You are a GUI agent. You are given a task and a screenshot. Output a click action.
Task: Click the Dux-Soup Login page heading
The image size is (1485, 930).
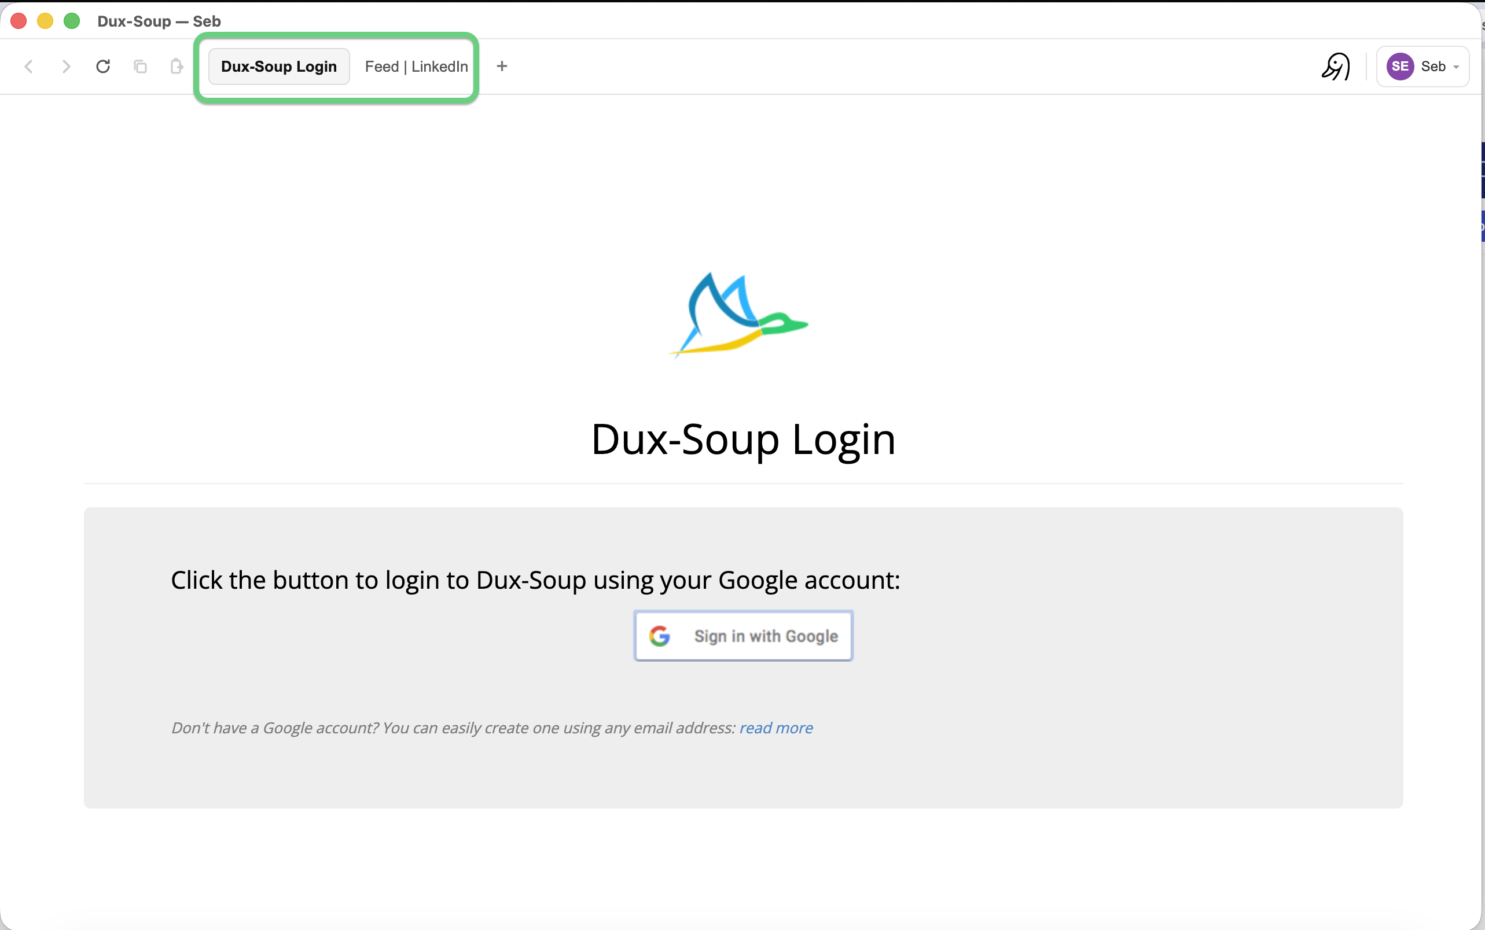744,440
